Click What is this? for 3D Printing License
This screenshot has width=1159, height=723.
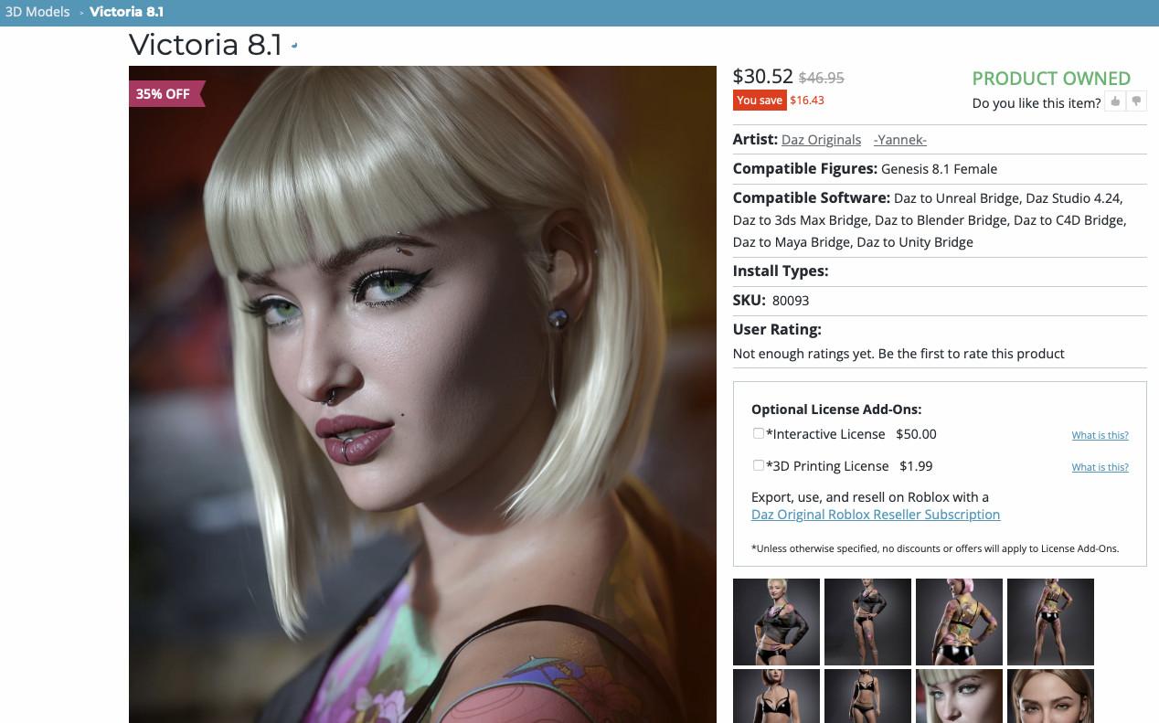(x=1100, y=467)
